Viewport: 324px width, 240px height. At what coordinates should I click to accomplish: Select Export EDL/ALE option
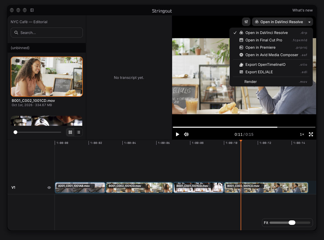tap(271, 72)
